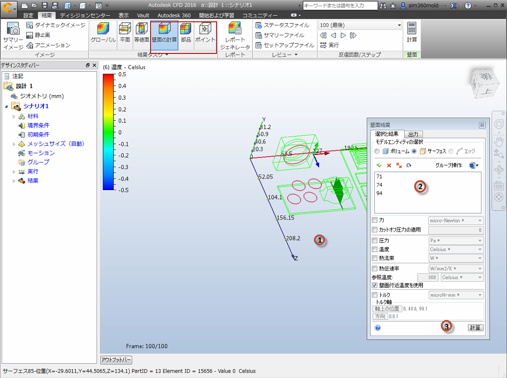Open the Status file

click(x=282, y=25)
